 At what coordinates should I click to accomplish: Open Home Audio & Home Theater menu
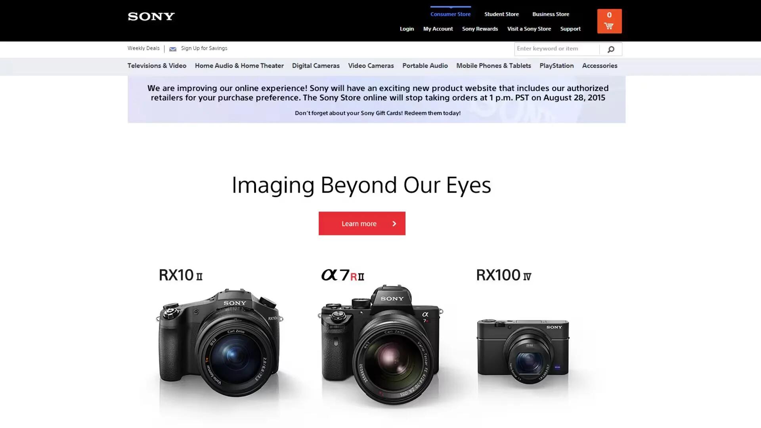(239, 66)
